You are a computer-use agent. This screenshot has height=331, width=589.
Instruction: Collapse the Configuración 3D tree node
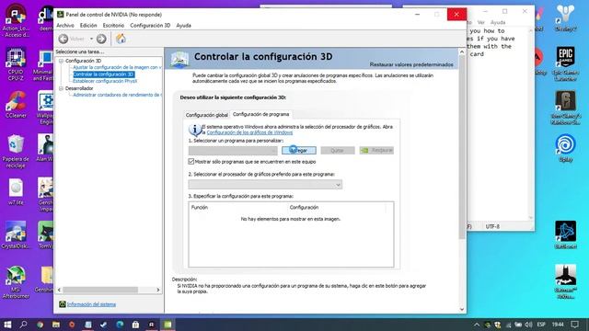(62, 61)
